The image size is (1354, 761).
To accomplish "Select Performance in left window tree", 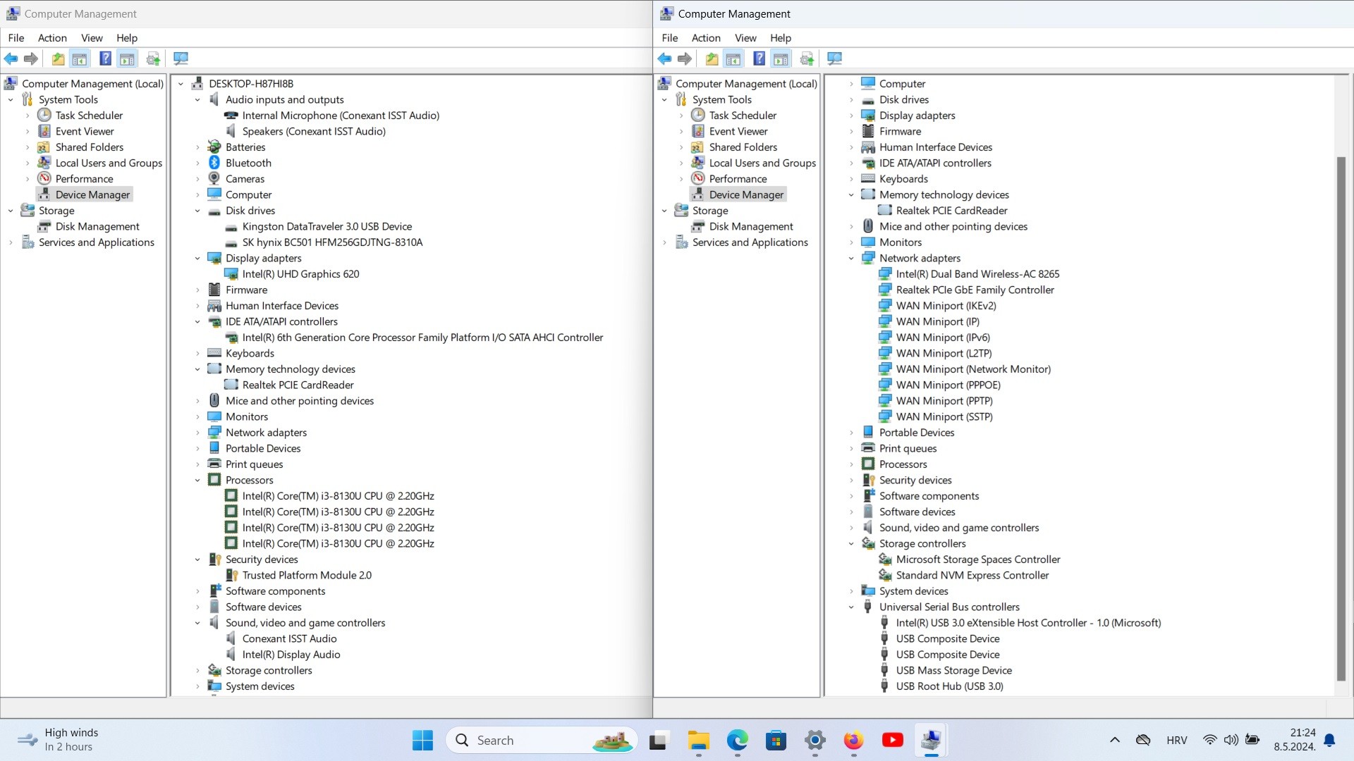I will tap(84, 179).
